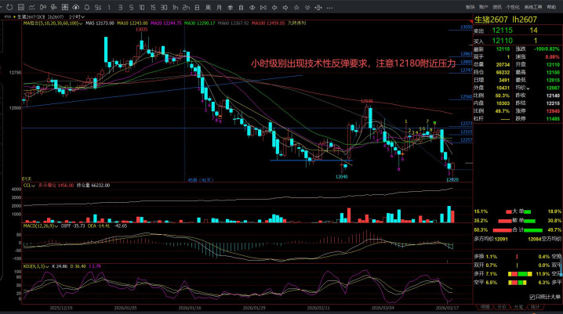The width and height of the screenshot is (563, 314).
Task: Click the 九转序列 indicator label
Action: pyautogui.click(x=209, y=23)
